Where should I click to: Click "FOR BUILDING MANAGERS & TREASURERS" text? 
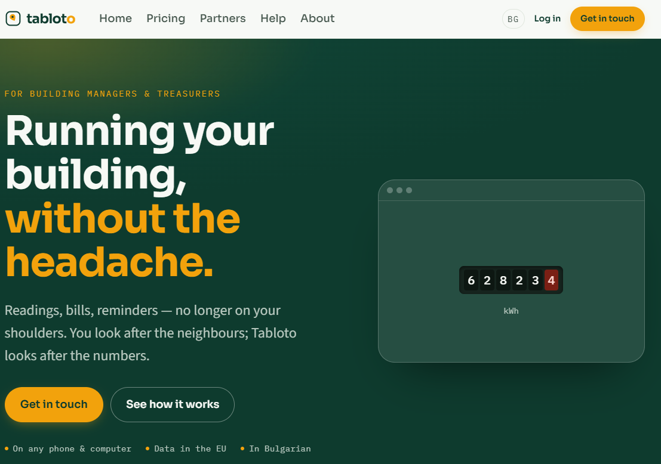tap(112, 94)
